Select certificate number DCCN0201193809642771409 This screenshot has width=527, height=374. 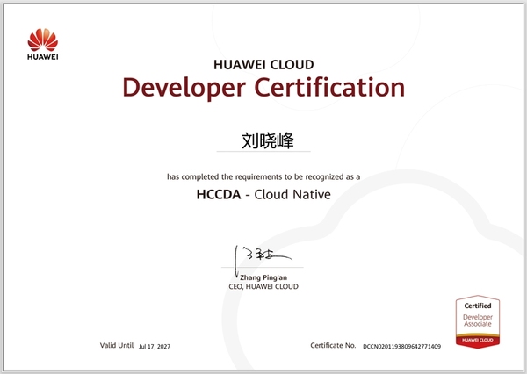point(401,347)
